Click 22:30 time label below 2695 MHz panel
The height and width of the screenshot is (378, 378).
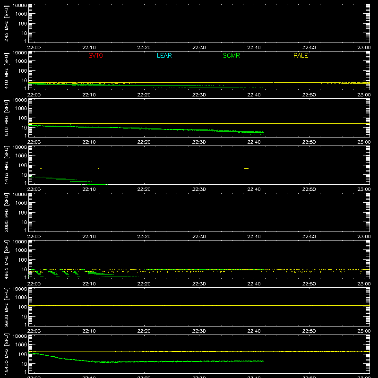pos(199,237)
